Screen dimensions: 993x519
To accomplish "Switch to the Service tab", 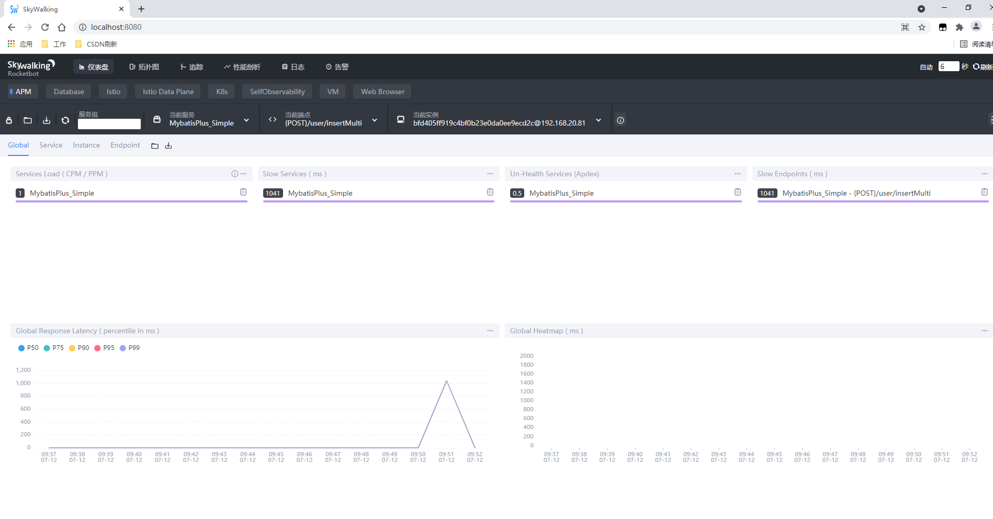I will 51,145.
